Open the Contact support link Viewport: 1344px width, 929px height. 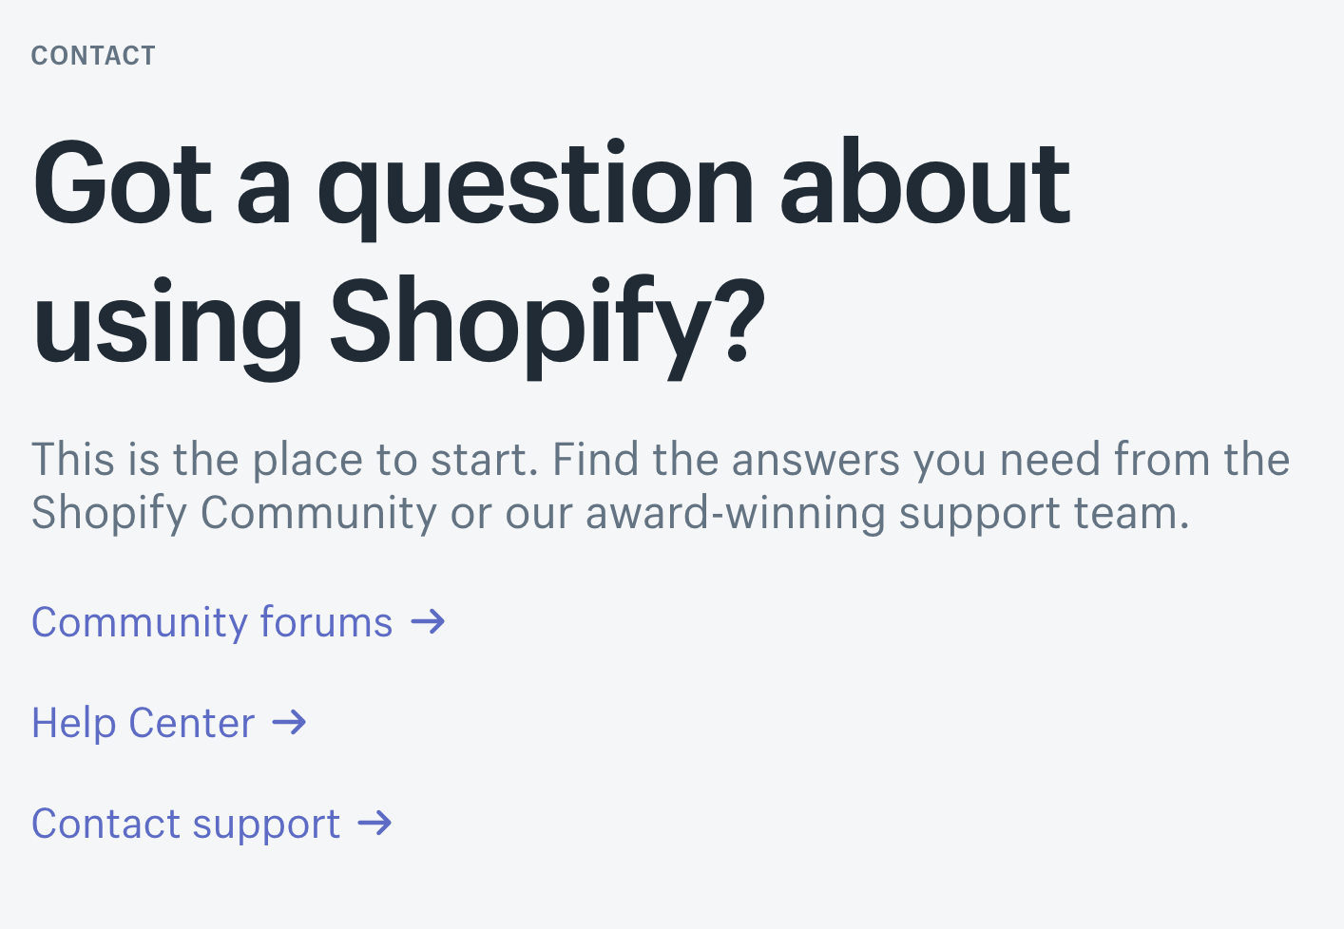(185, 824)
